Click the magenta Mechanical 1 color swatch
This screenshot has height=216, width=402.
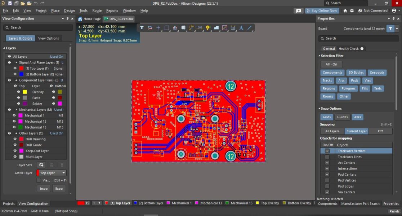[21, 115]
